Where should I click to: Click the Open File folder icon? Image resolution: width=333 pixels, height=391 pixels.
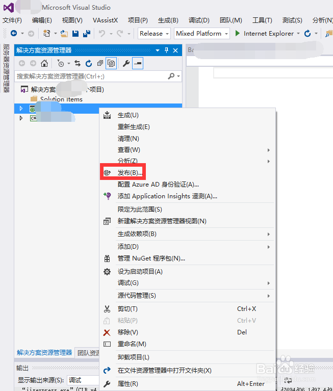(x=64, y=34)
